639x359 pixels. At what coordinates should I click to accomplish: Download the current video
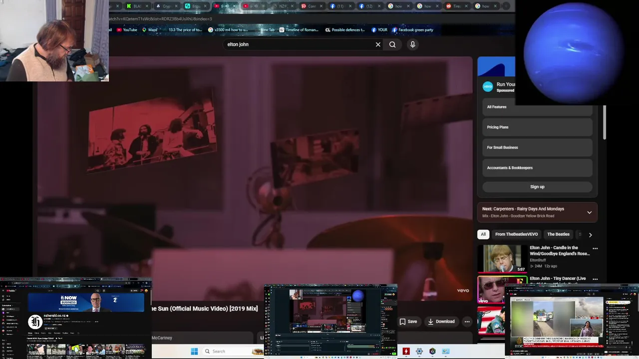point(441,322)
